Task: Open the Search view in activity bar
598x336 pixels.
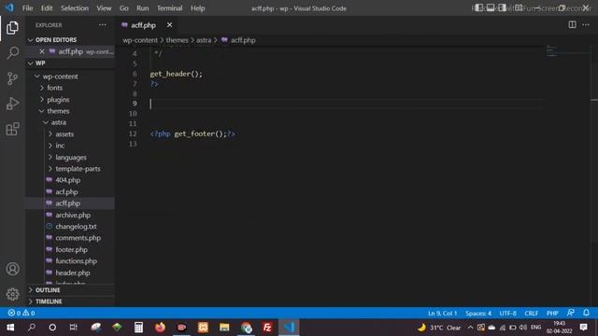Action: coord(12,53)
